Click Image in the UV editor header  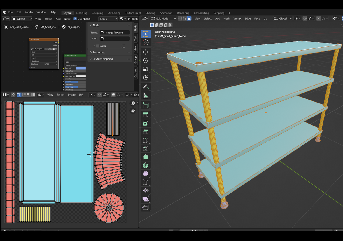click(71, 95)
